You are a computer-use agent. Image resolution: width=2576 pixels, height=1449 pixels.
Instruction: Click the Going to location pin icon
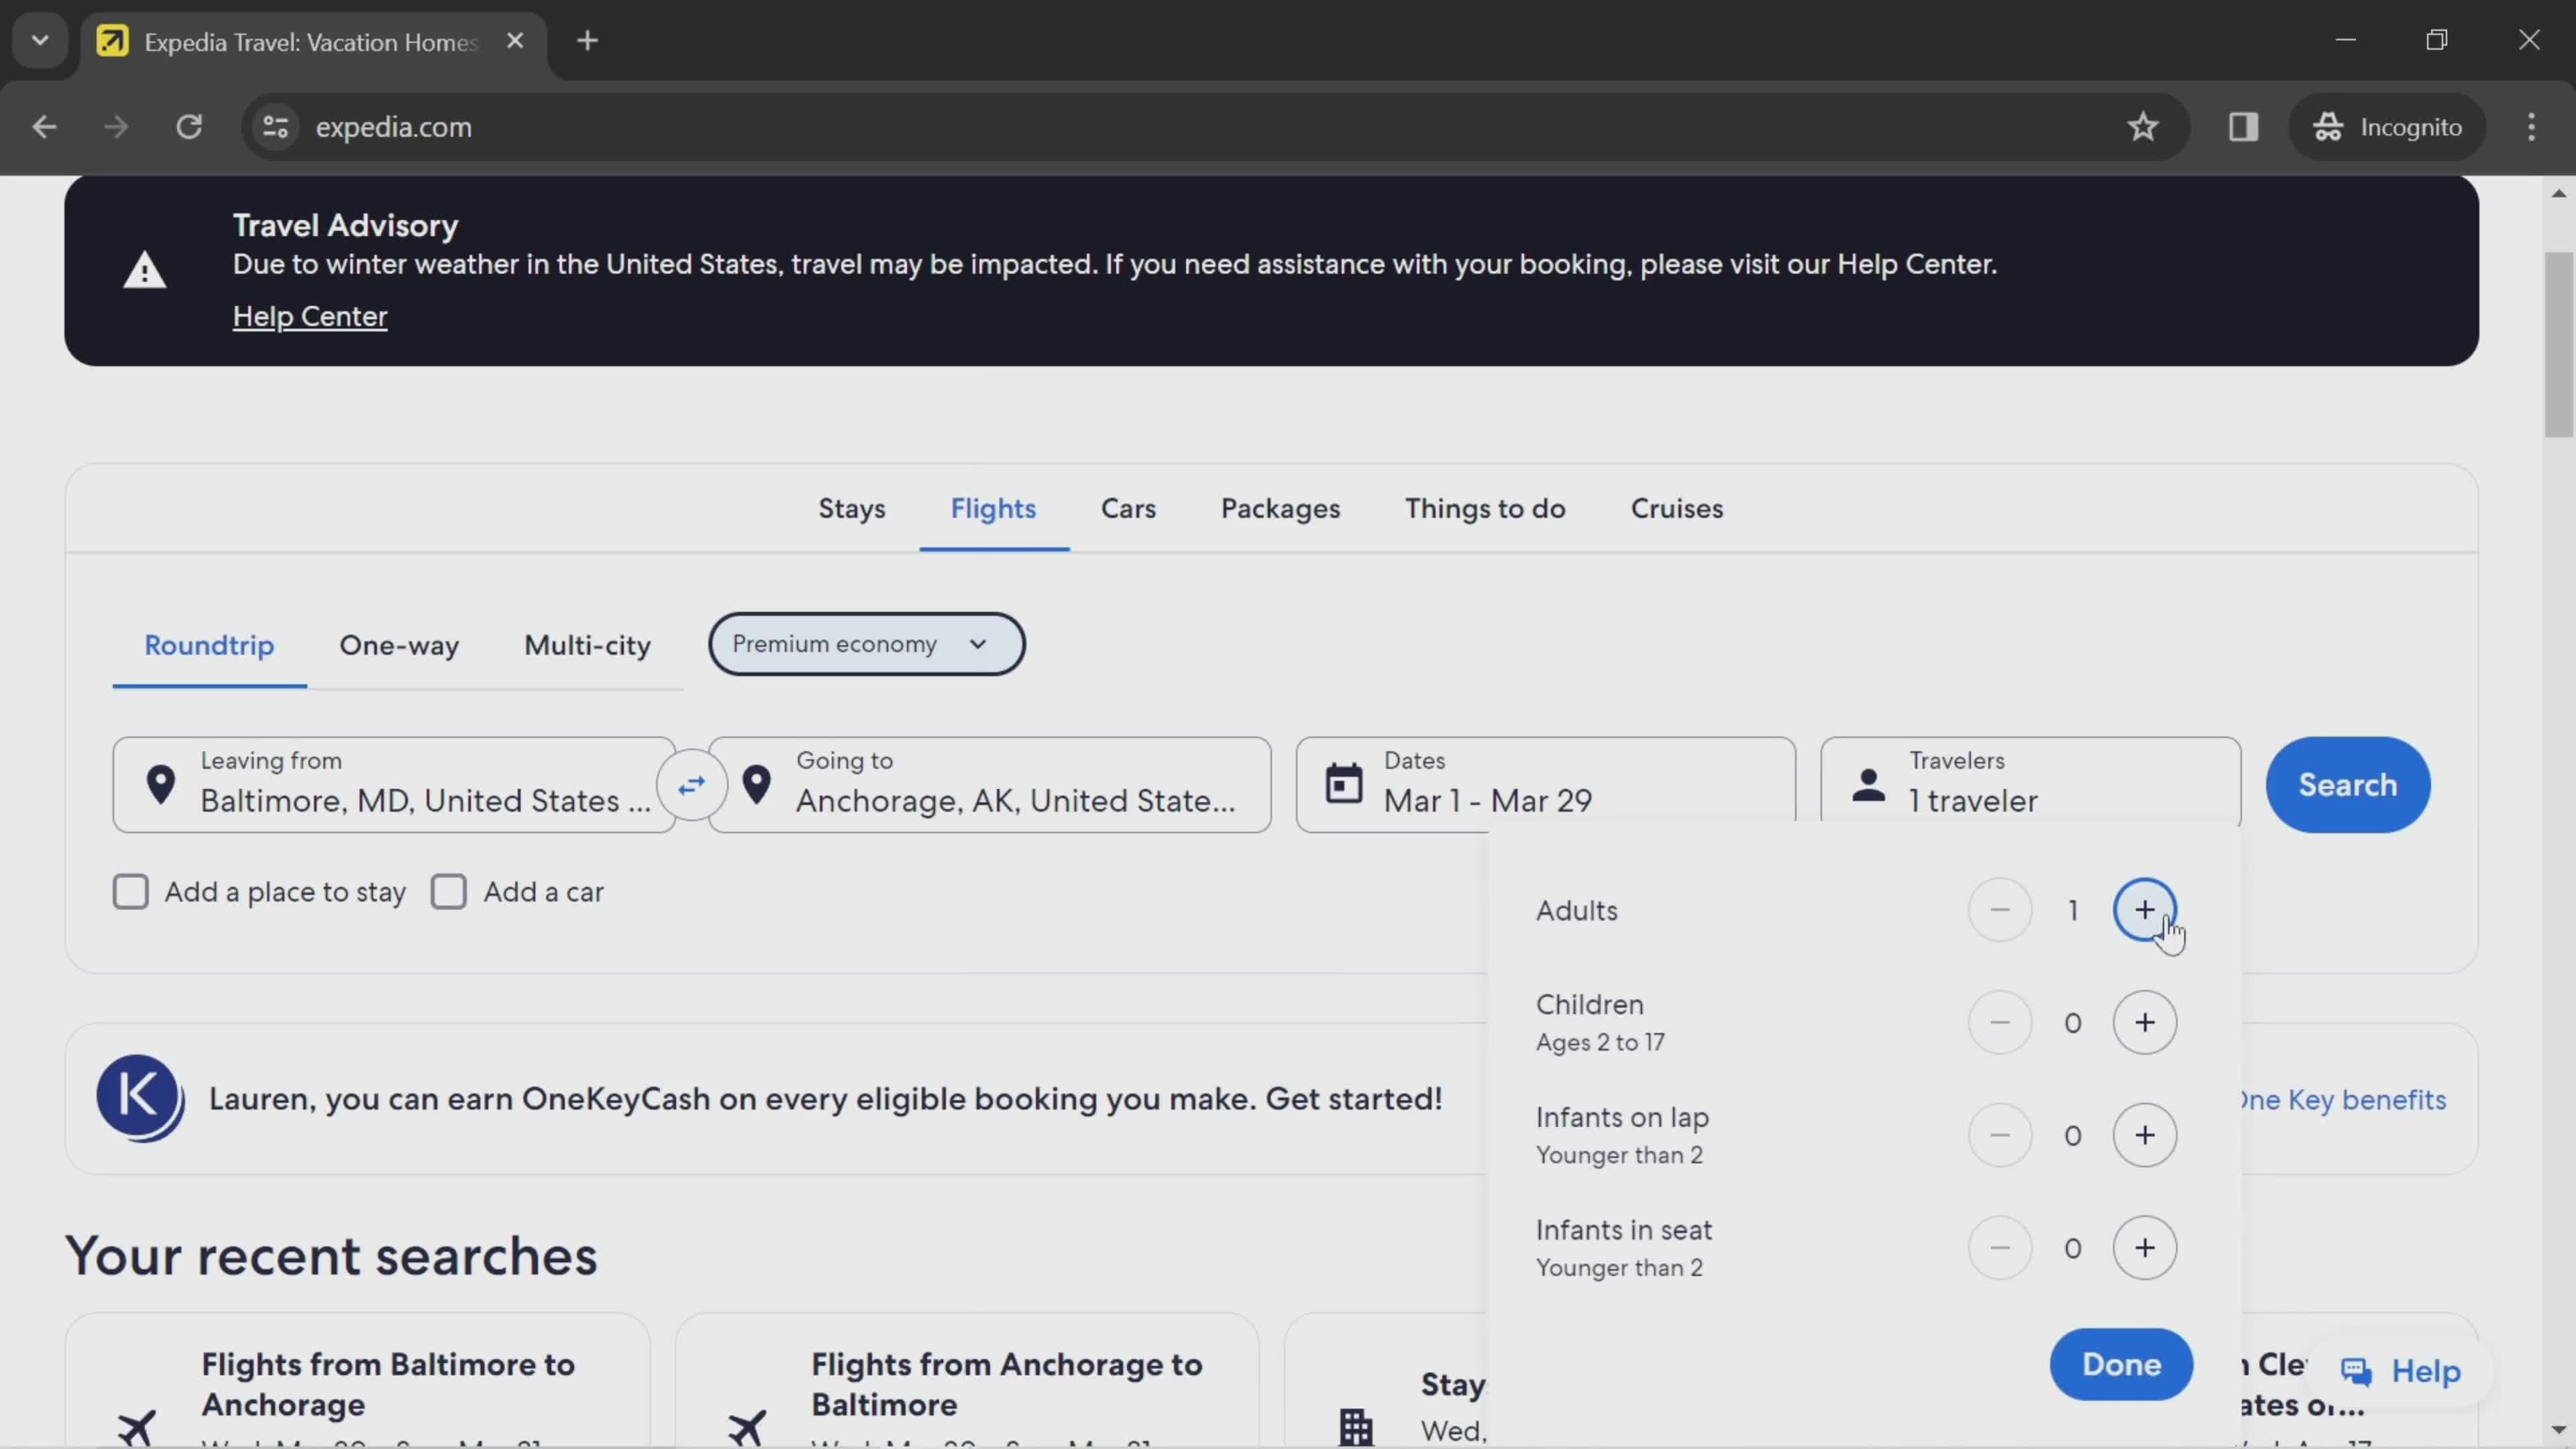point(757,785)
